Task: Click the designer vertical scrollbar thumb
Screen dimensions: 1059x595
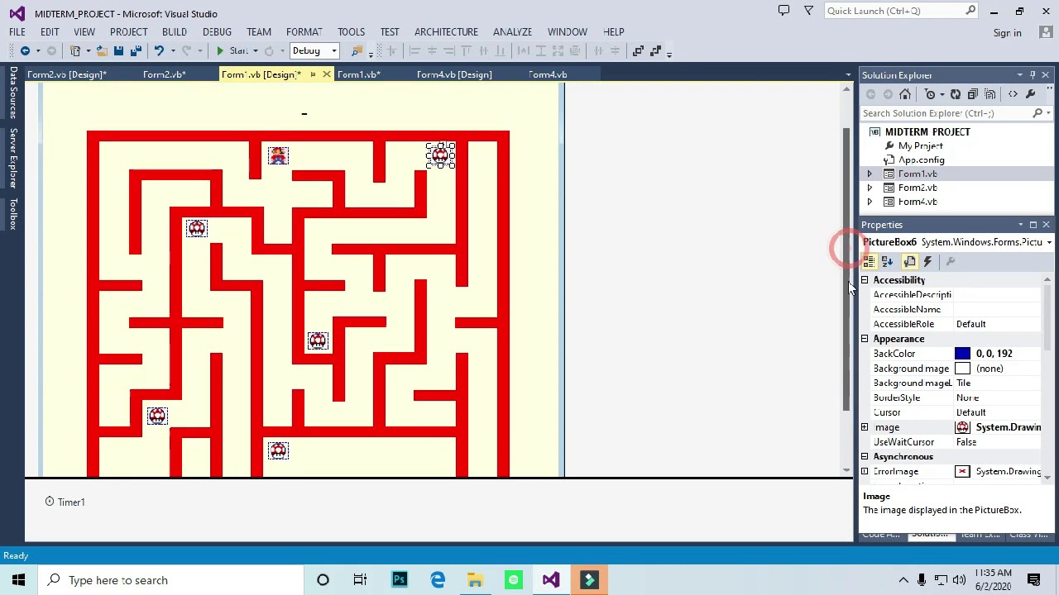Action: [846, 269]
